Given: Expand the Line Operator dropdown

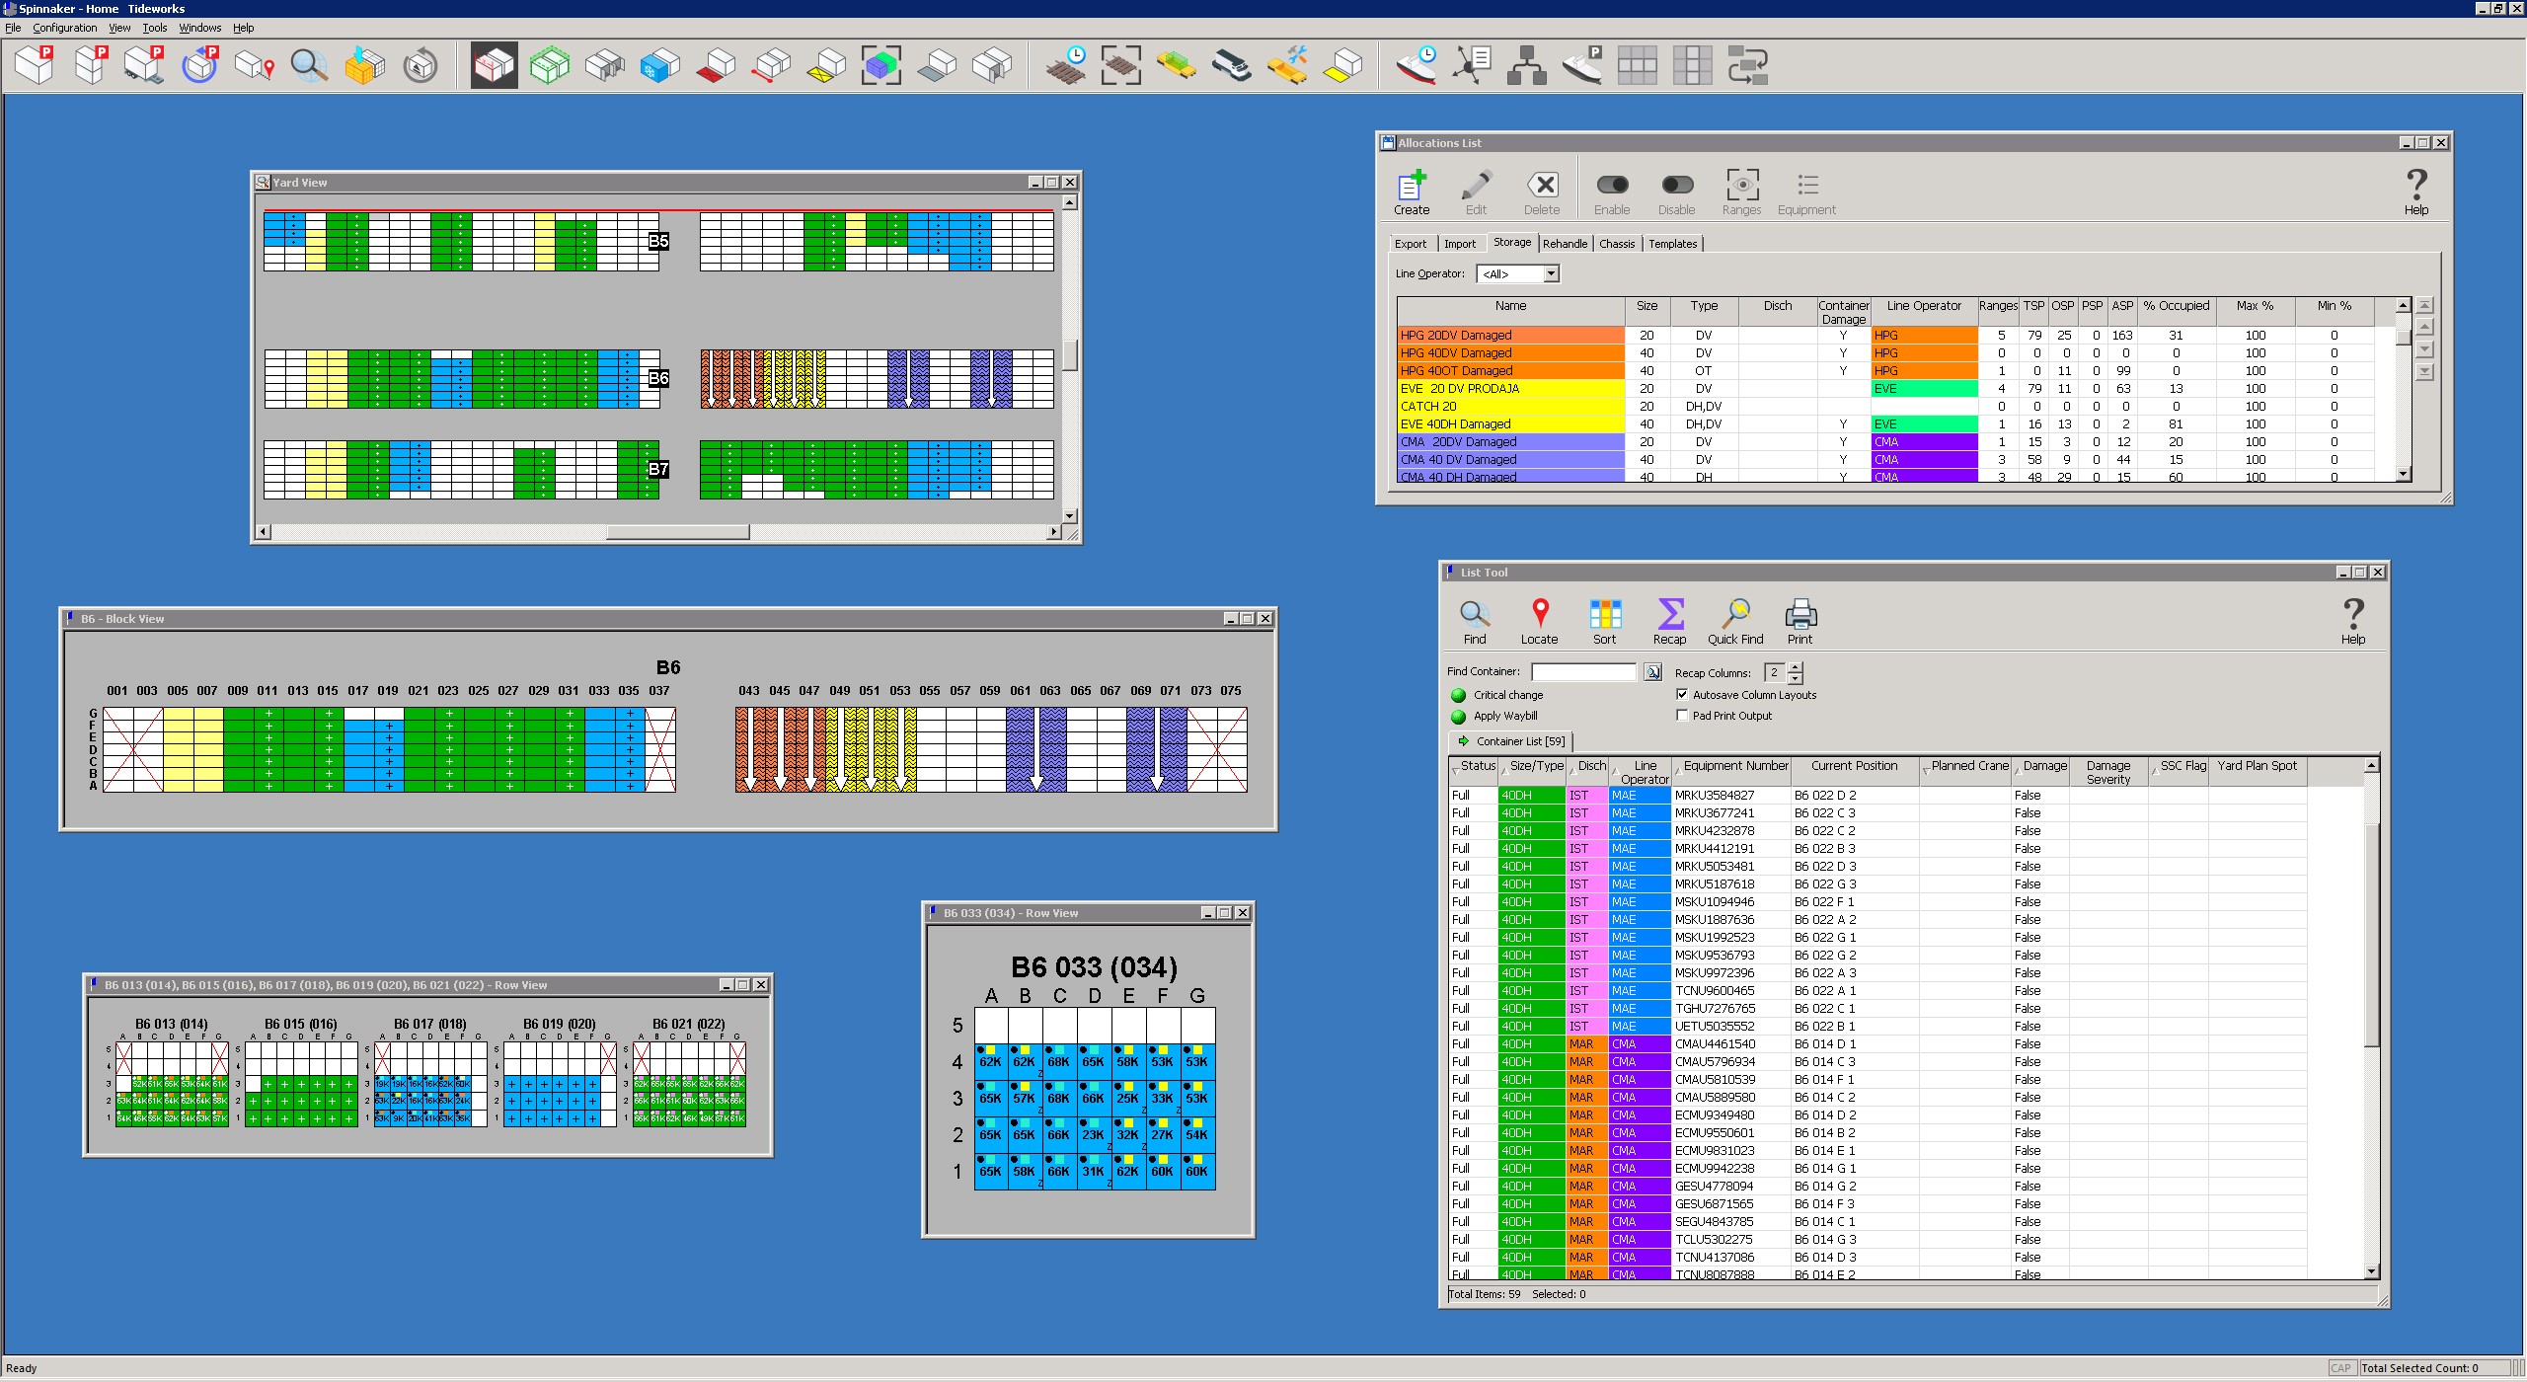Looking at the screenshot, I should [1551, 274].
